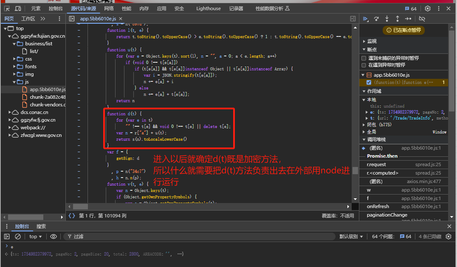Collapse the js folder
This screenshot has height=267, width=457.
click(x=14, y=82)
